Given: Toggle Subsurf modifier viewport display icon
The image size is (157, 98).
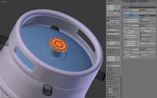Looking at the screenshot, I should pos(143,10).
